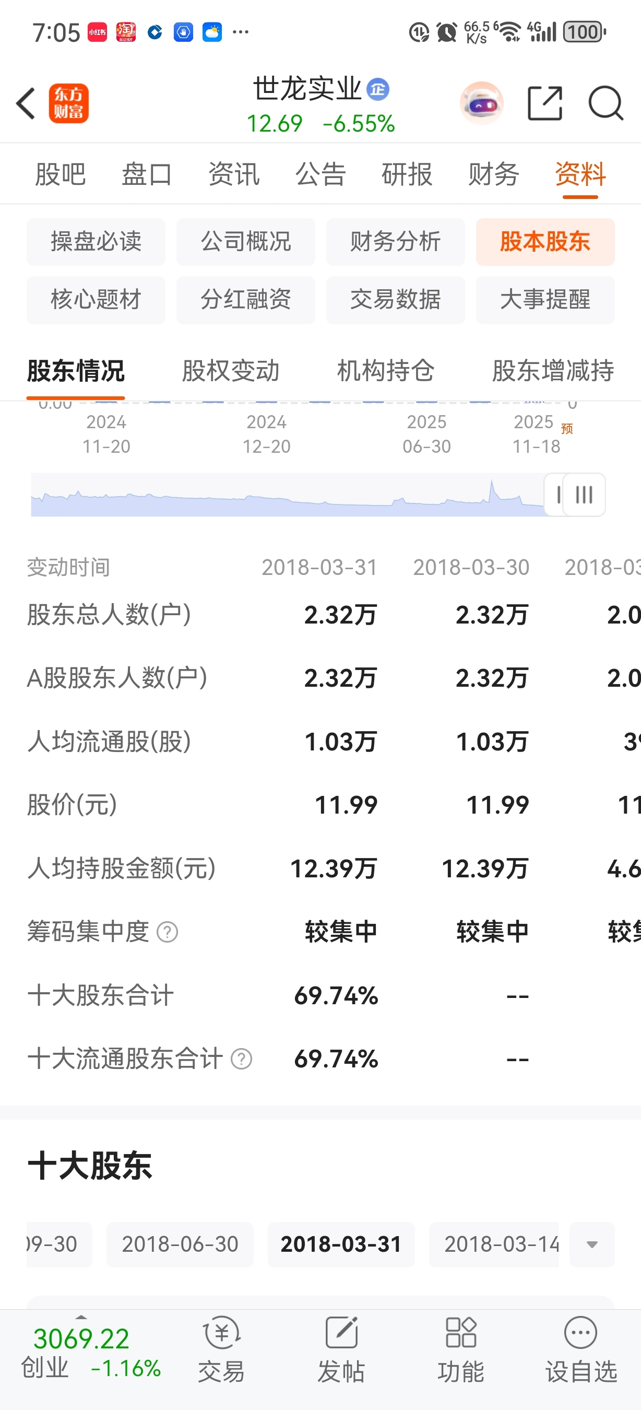
Task: Select the 股东情况 sub-tab
Action: point(76,371)
